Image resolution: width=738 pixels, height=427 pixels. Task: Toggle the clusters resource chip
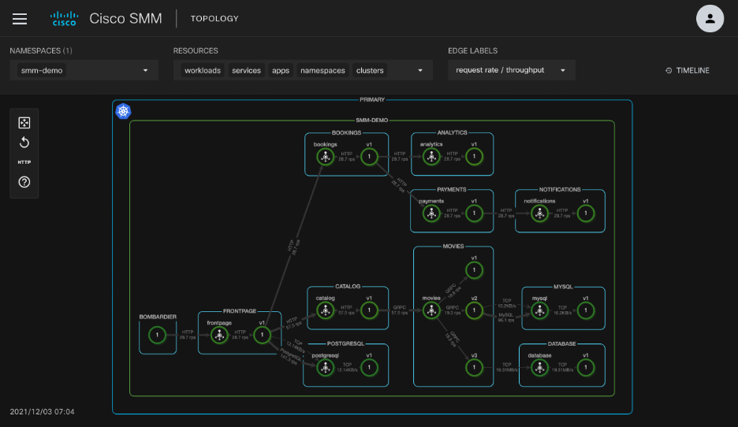coord(370,71)
